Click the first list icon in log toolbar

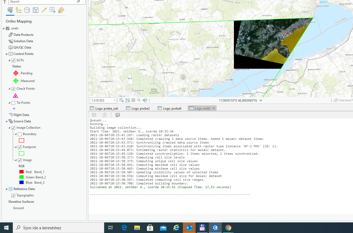[x=94, y=115]
